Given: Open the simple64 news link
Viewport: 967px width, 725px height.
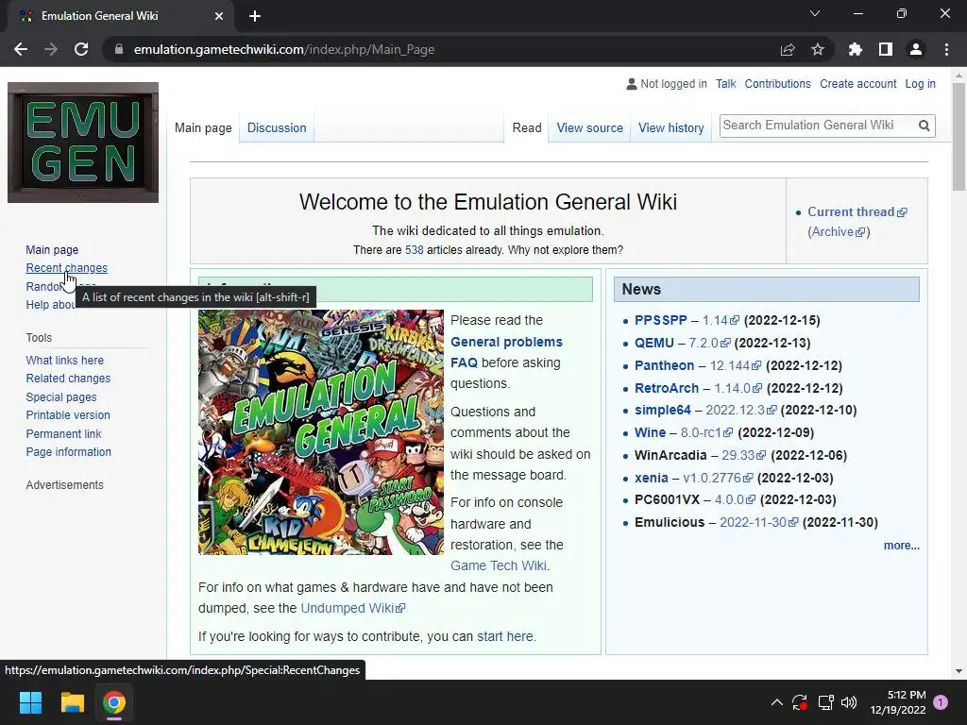Looking at the screenshot, I should [662, 411].
